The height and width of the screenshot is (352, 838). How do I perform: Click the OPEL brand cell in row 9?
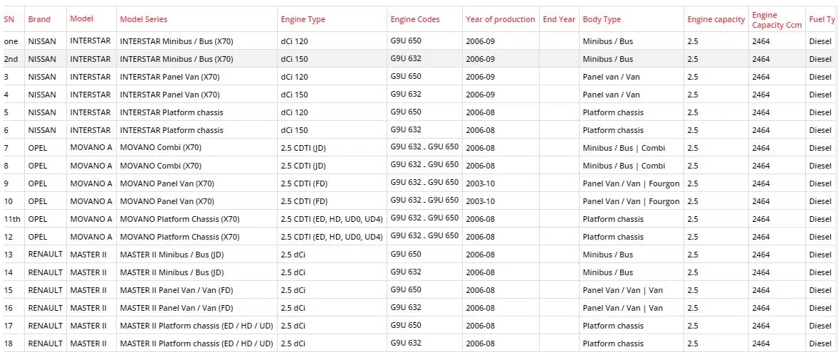(x=38, y=183)
